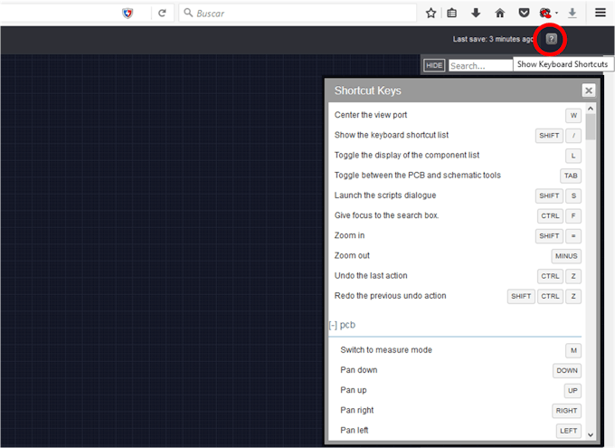The image size is (615, 448).
Task: Click the browser shield icon
Action: 128,14
